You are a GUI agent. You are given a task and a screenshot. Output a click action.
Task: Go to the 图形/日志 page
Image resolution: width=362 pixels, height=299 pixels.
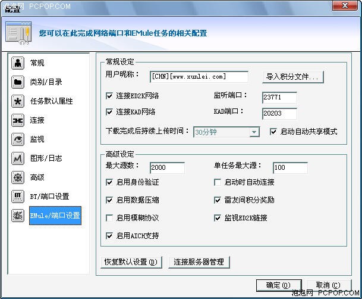click(46, 158)
